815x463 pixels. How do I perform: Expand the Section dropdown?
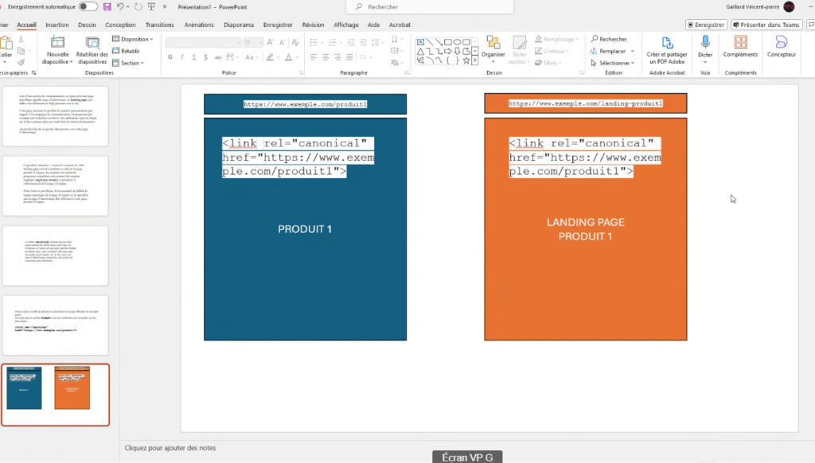tap(131, 63)
